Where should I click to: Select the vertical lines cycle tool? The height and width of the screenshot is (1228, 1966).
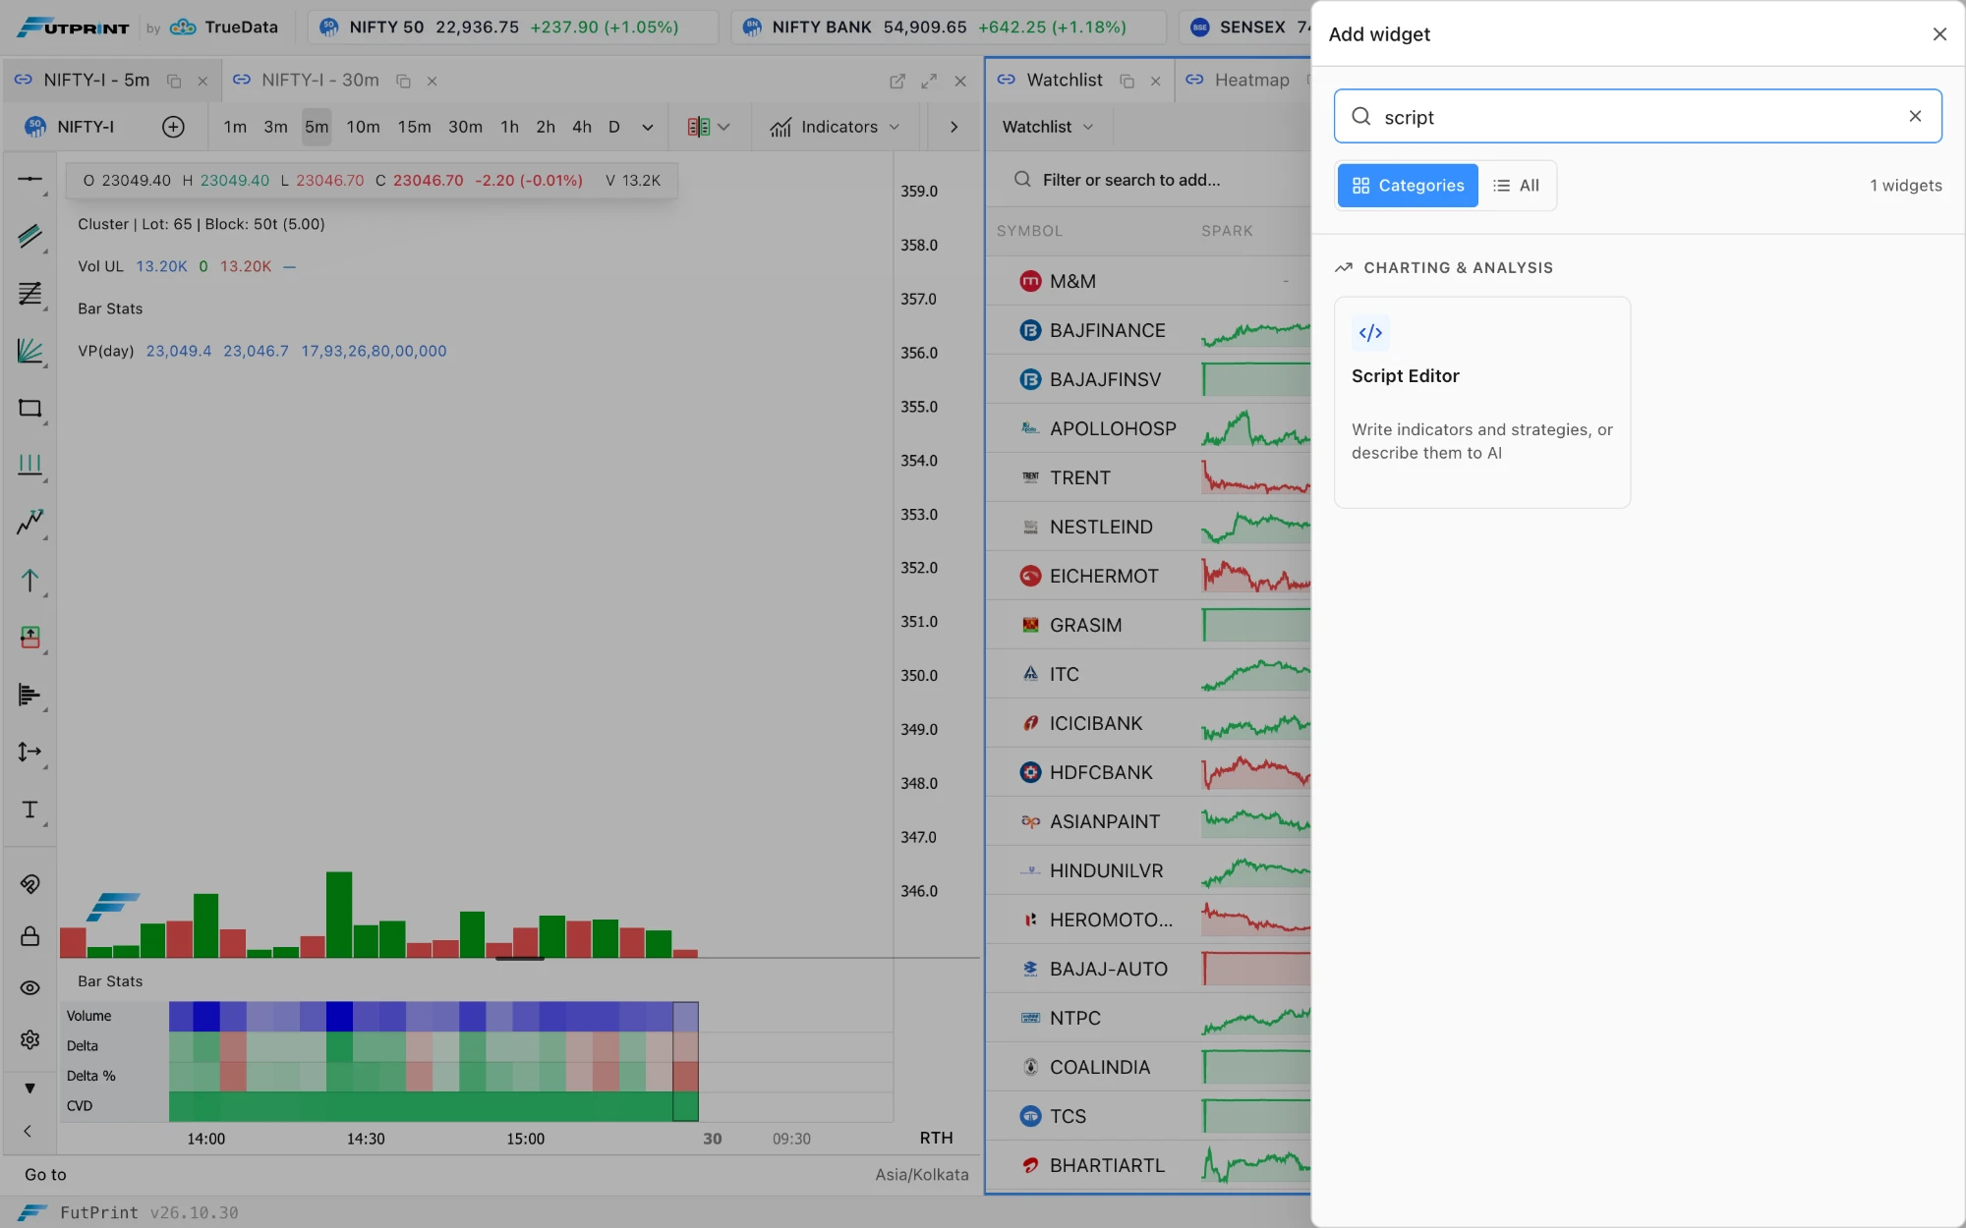tap(29, 465)
